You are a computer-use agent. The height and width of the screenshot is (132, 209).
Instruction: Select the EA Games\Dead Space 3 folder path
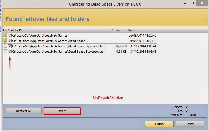(x=50, y=41)
